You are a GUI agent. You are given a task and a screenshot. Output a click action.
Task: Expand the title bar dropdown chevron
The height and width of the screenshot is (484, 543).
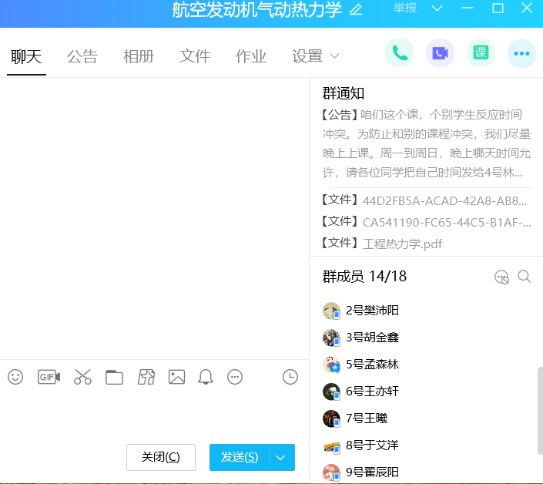coord(437,8)
